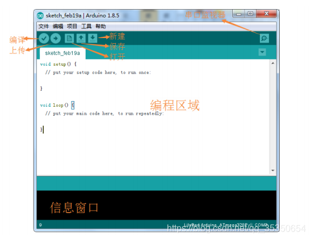Image resolution: width=311 pixels, height=239 pixels.
Task: Click the 'void loop() {' code line
Action: [57, 105]
